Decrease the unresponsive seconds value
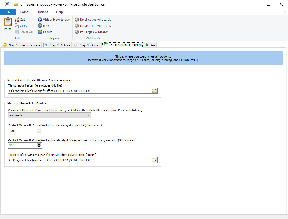Screen dimensions: 288x219 pyautogui.click(x=39, y=147)
